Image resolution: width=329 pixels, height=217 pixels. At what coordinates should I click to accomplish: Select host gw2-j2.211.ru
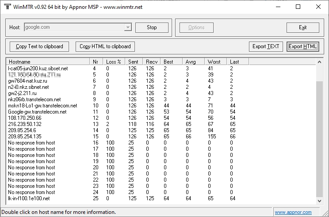22,93
